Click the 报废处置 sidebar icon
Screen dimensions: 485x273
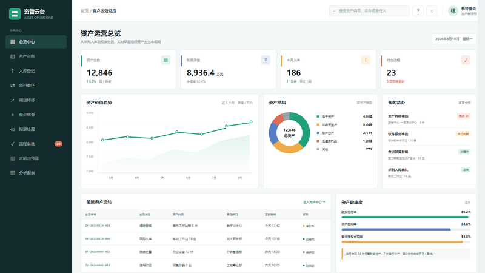(x=12, y=129)
